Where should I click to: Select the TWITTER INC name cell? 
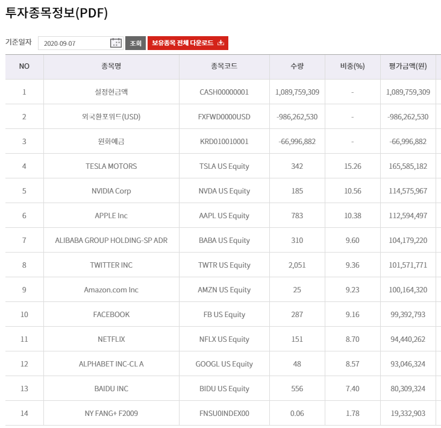click(111, 265)
